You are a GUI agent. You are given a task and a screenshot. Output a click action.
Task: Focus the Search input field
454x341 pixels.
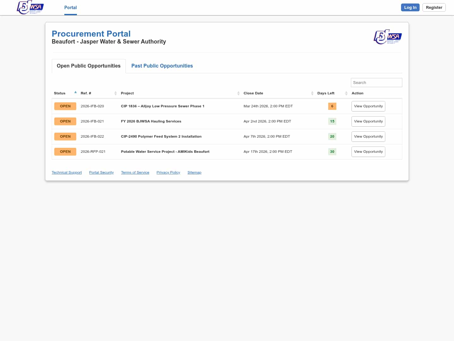coord(376,83)
